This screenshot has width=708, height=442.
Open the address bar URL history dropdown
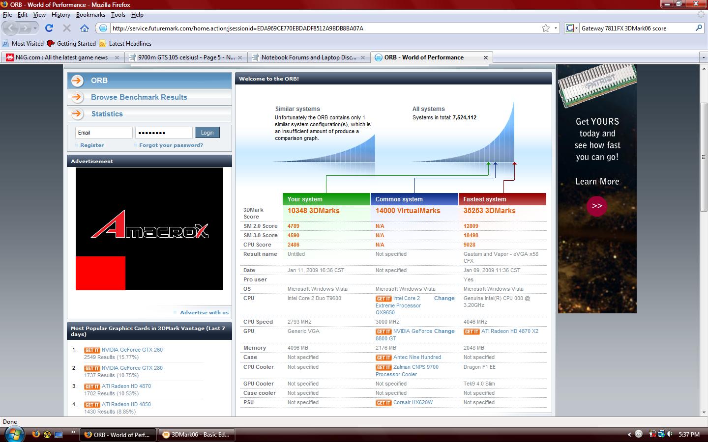[x=556, y=28]
